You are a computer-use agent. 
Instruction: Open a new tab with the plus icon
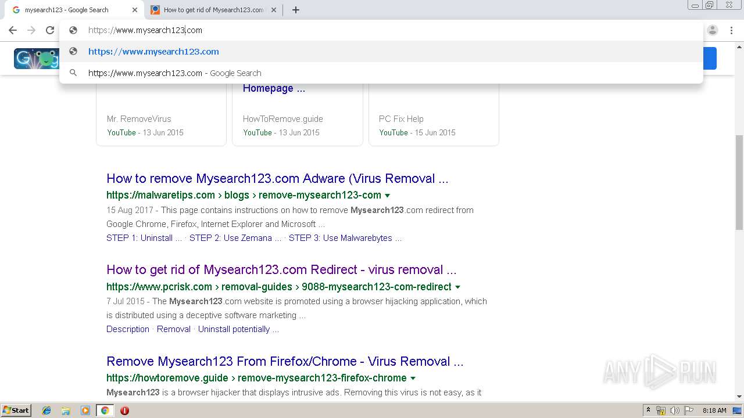pyautogui.click(x=295, y=10)
